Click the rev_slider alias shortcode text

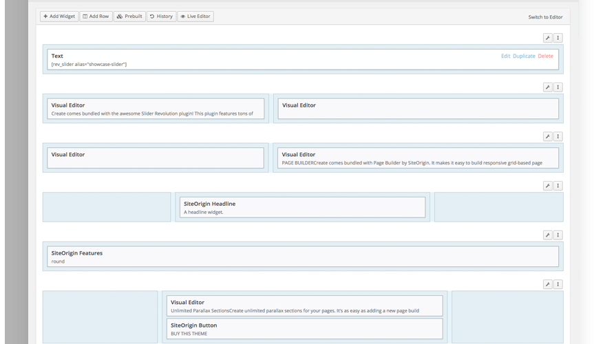click(89, 65)
